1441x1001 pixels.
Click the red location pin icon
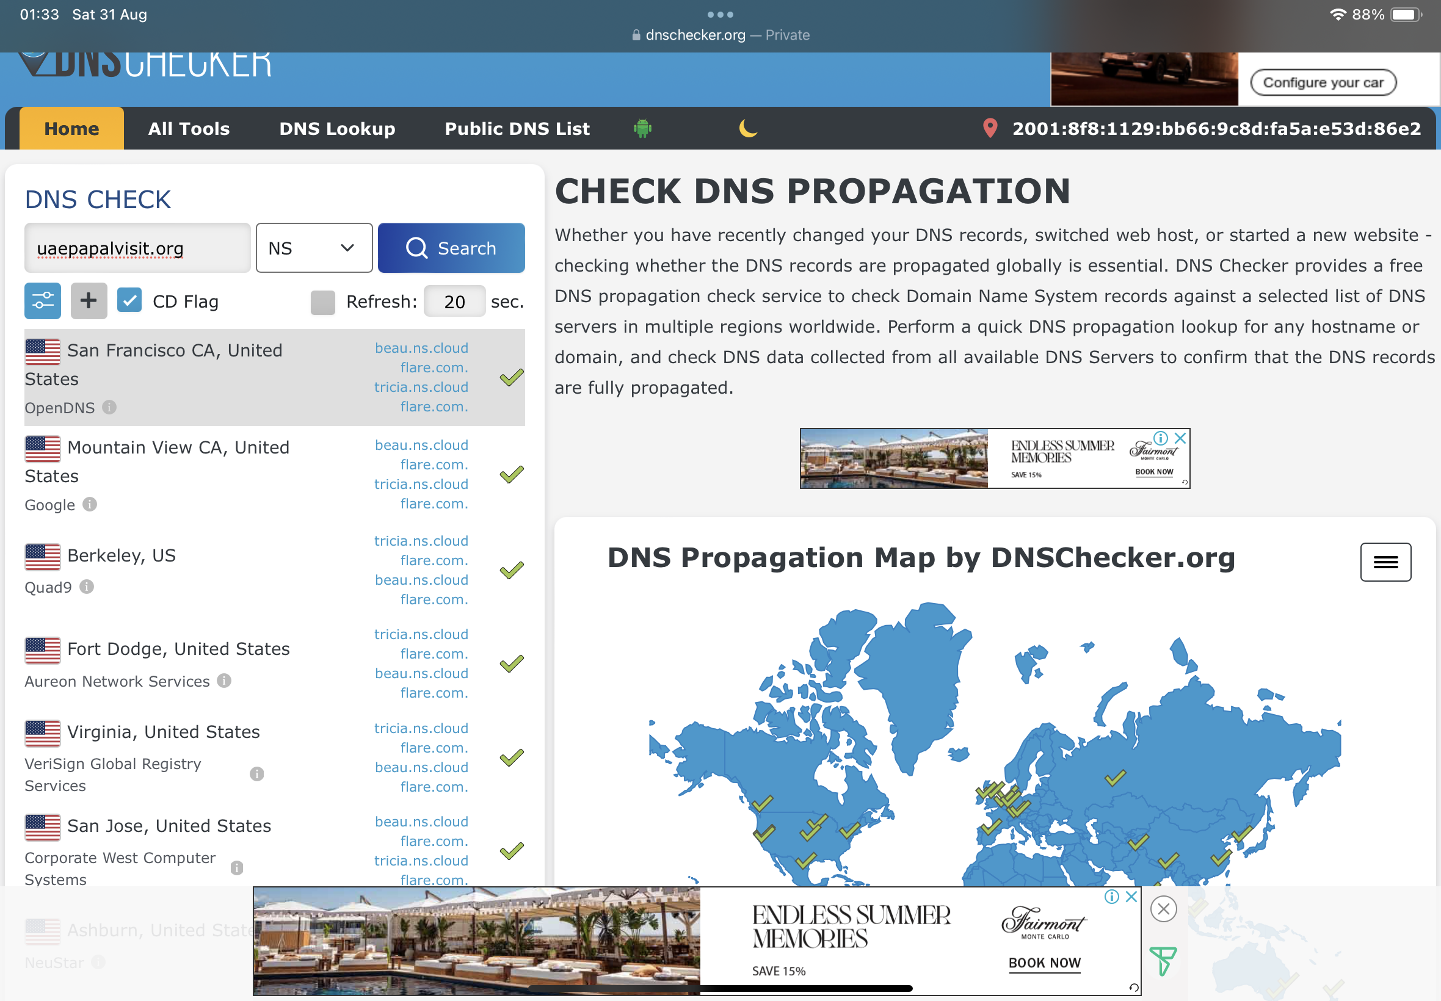tap(989, 129)
